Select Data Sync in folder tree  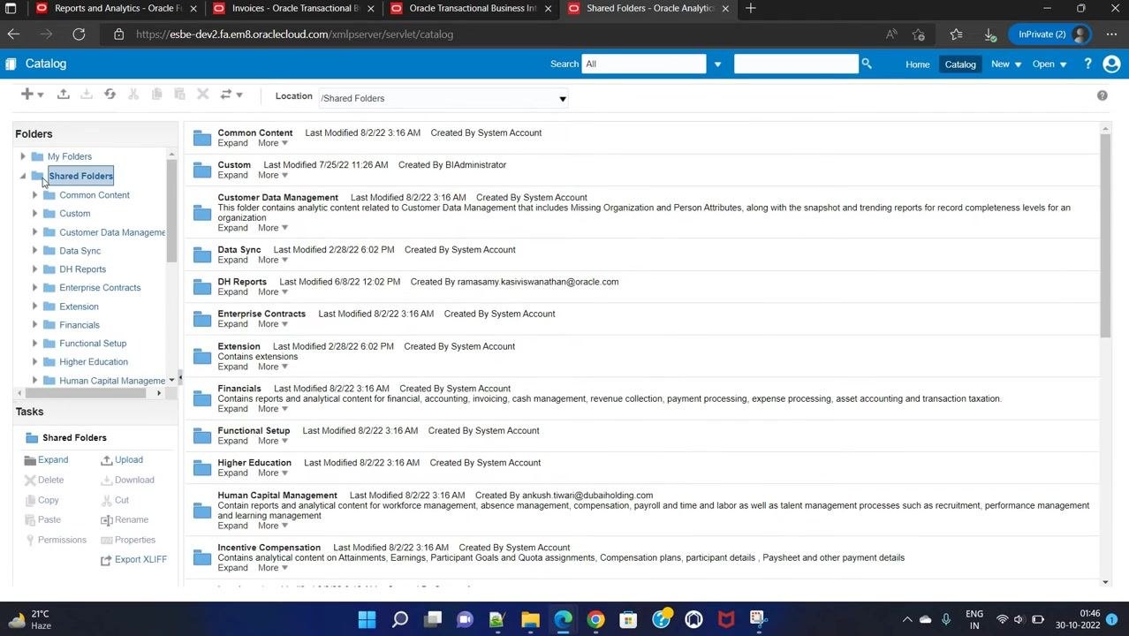[x=80, y=251]
